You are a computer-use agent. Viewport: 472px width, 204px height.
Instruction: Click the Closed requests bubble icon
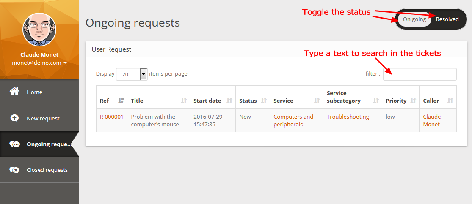tap(15, 170)
